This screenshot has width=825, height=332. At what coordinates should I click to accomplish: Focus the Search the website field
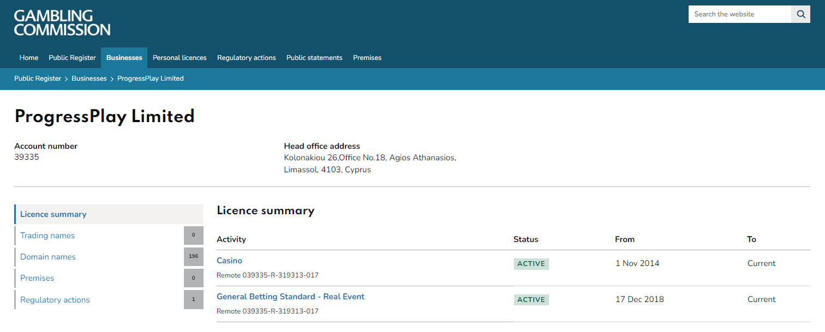pyautogui.click(x=740, y=14)
